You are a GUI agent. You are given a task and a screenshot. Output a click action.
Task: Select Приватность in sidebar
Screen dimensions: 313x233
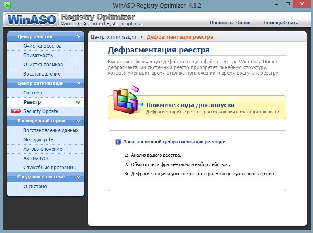46,55
